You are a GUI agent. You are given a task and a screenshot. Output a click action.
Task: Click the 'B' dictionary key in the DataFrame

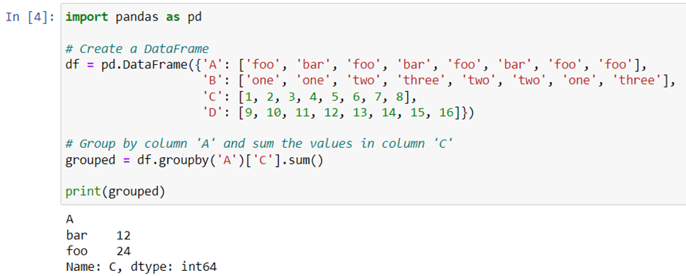pyautogui.click(x=211, y=81)
